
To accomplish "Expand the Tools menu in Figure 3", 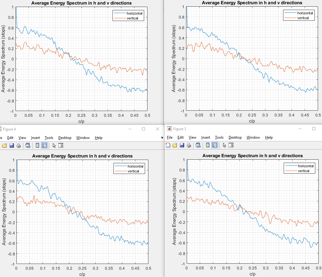I will [x=219, y=137].
